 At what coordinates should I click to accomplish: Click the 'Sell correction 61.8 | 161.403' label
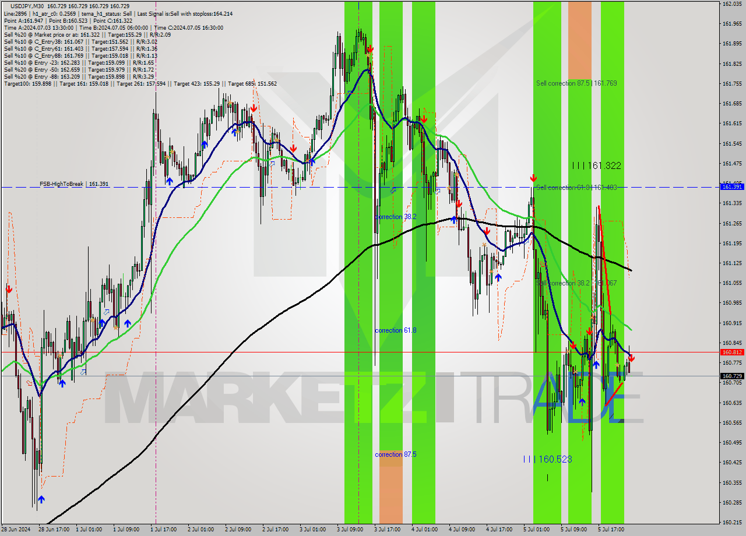click(x=576, y=188)
